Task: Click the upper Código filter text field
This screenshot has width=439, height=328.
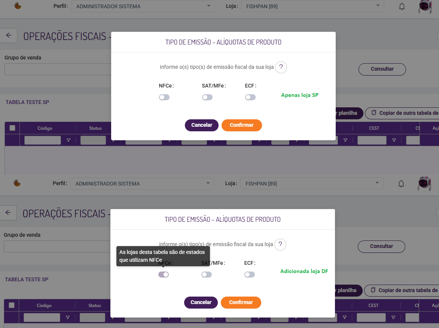Action: click(x=43, y=140)
